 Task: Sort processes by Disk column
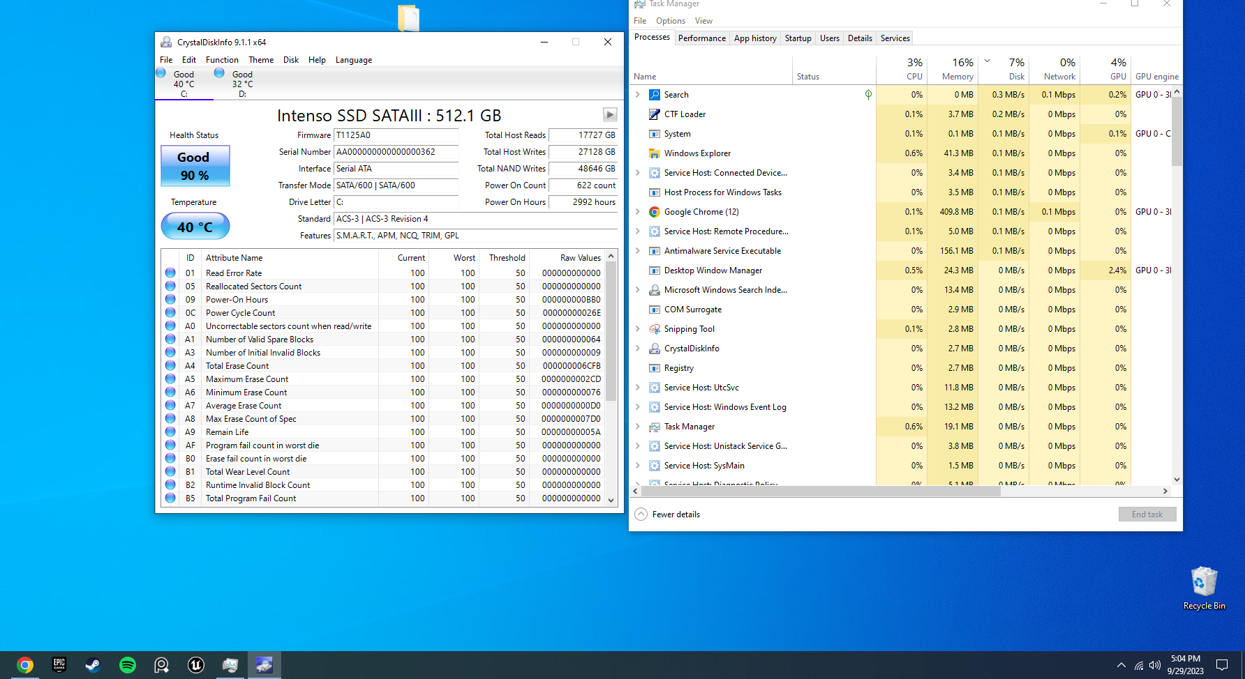click(1003, 69)
